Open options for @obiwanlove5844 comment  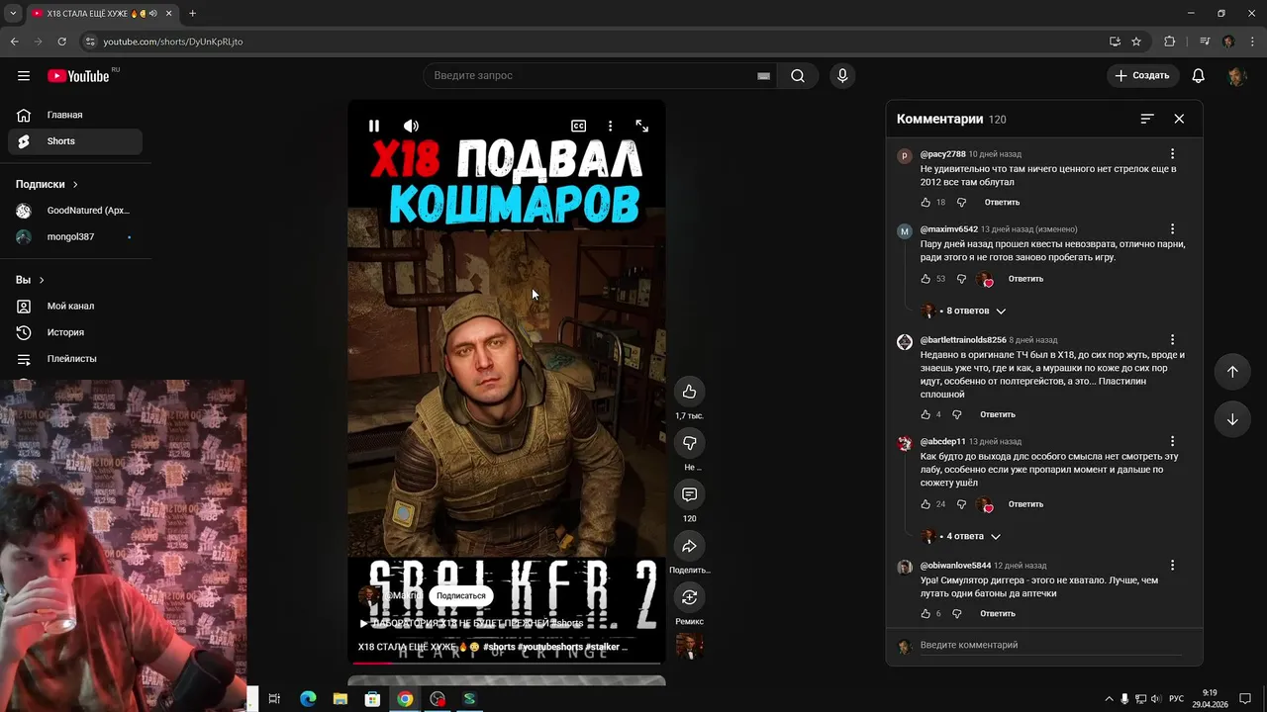1172,566
